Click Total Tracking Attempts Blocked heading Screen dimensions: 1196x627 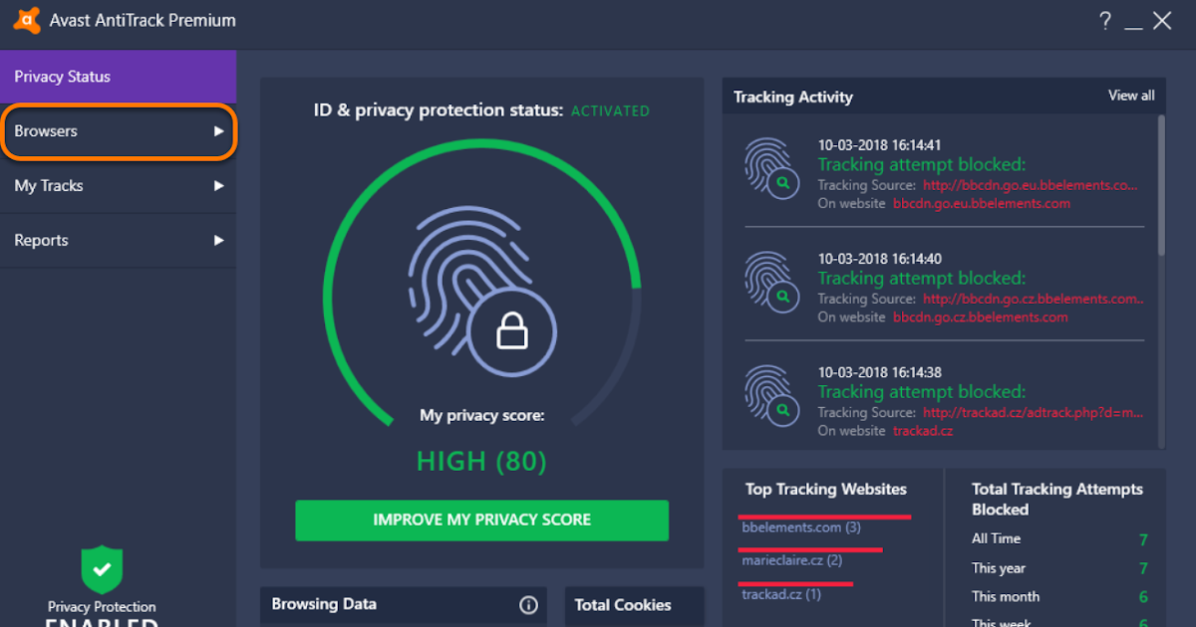coord(1057,500)
